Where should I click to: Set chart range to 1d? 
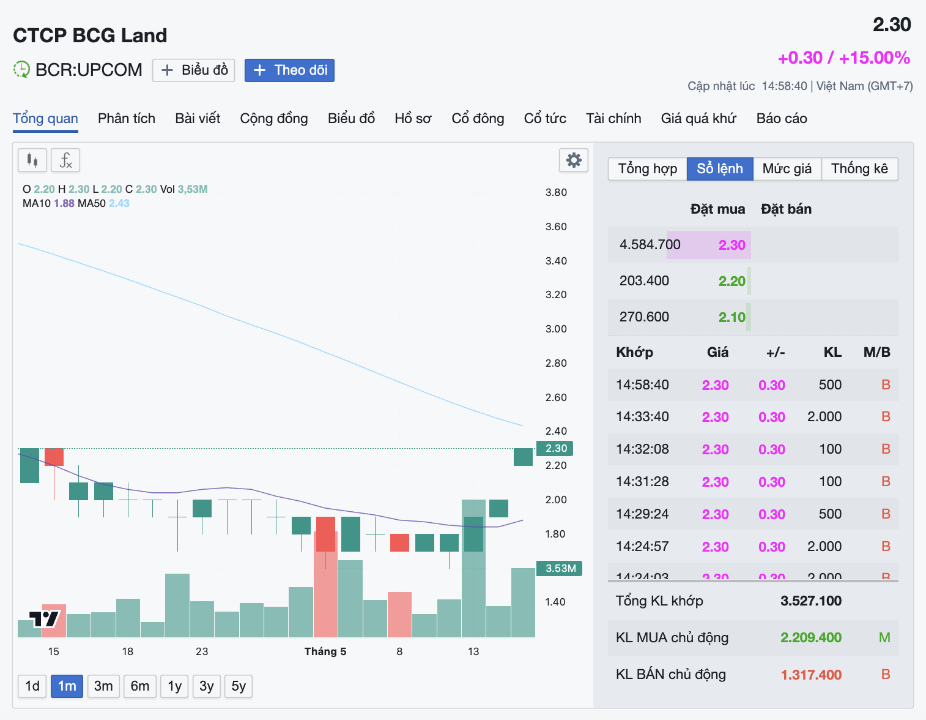pos(32,686)
